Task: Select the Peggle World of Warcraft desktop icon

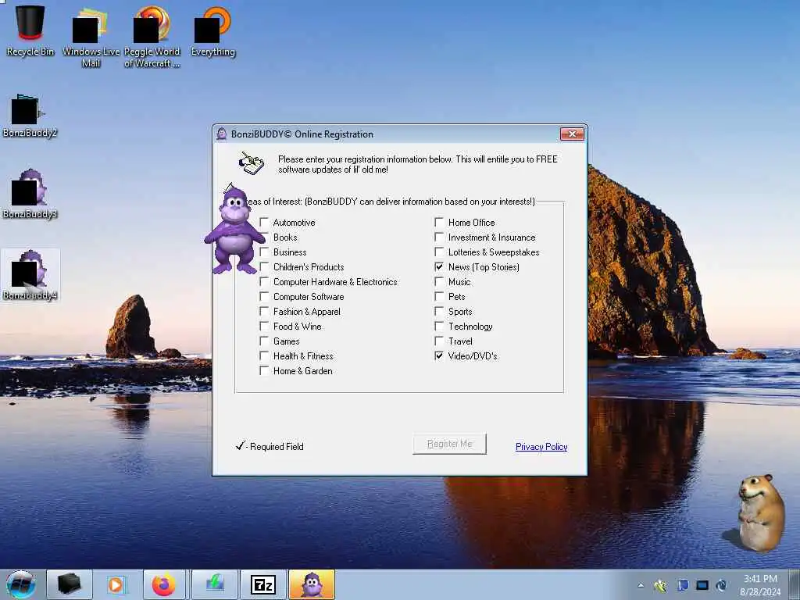Action: point(152,37)
